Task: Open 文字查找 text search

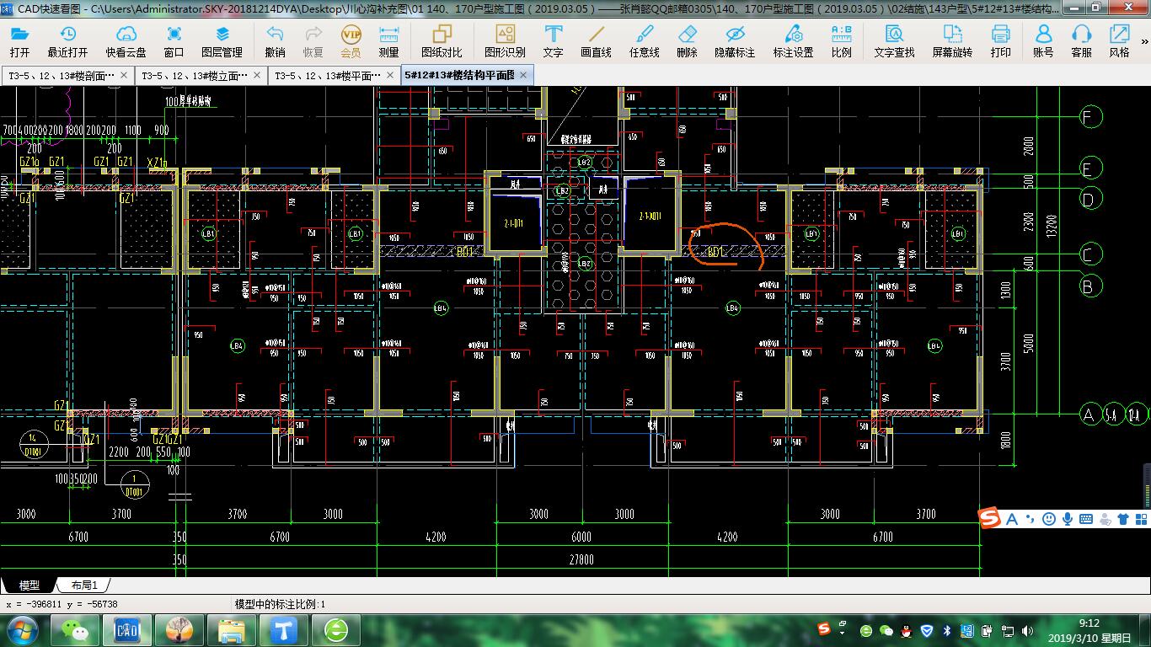Action: (895, 40)
